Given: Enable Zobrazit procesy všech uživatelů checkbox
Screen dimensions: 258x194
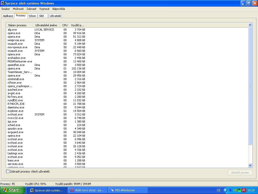Looking at the screenshot, I should [8, 172].
